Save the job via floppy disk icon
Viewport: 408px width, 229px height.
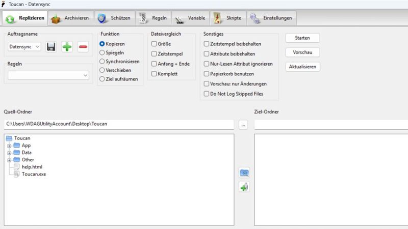51,47
